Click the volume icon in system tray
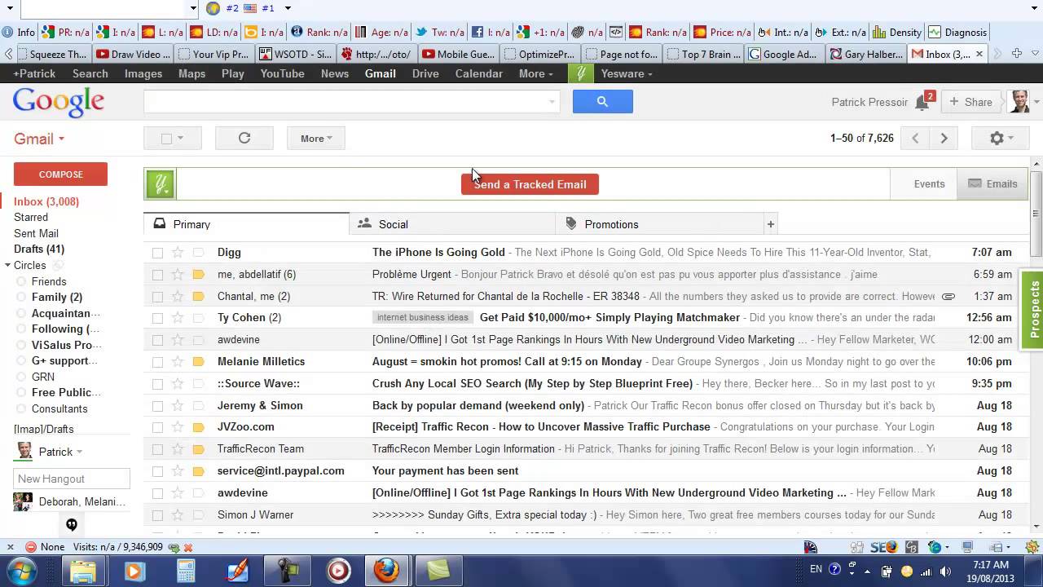Screen dimensions: 1043x587 pos(946,571)
